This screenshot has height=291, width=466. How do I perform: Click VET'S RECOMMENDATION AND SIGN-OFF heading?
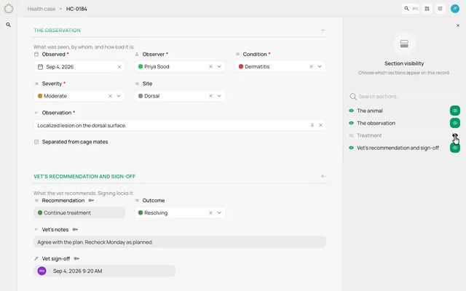(x=84, y=176)
